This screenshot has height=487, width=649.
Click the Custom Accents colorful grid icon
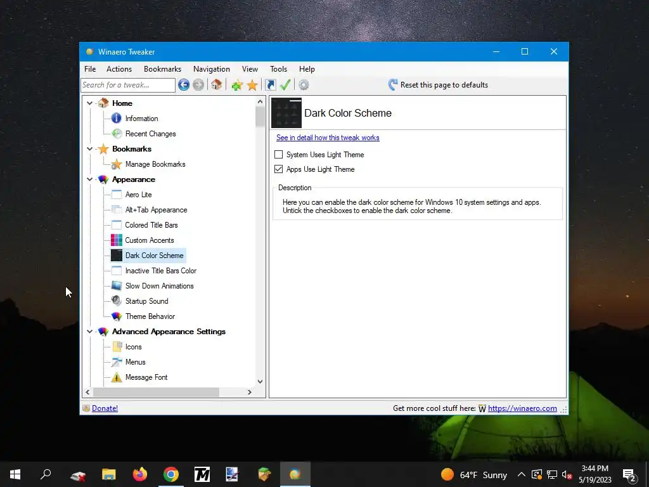tap(117, 240)
